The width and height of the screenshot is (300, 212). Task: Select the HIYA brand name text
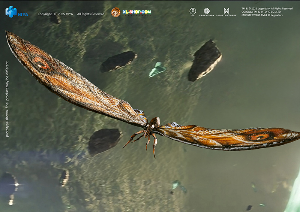click(x=23, y=15)
